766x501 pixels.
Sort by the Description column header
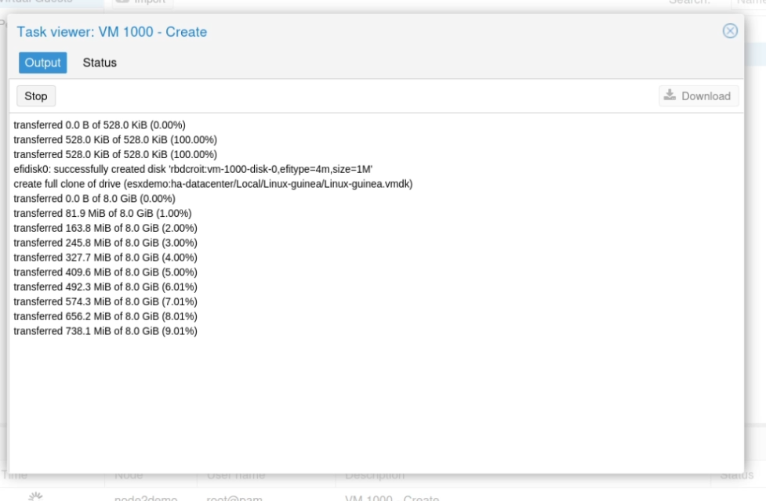pos(375,476)
